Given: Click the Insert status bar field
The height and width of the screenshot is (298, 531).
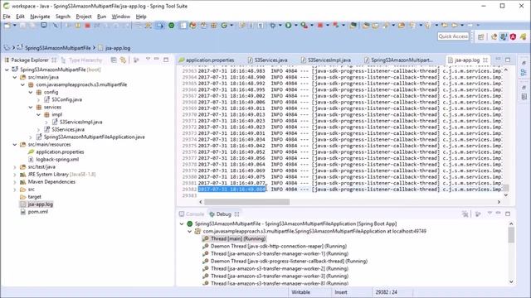Looking at the screenshot, I should (341, 292).
